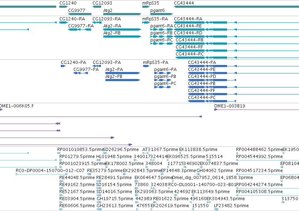Select the GH19715.5prime EST label
This screenshot has height=211, width=299.
[x=115, y=199]
